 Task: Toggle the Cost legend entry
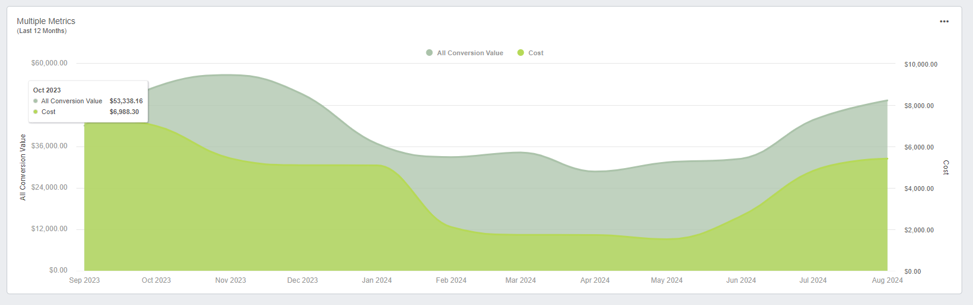point(530,53)
